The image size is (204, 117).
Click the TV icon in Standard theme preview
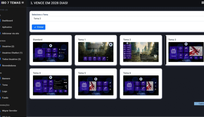pyautogui.click(x=40, y=51)
